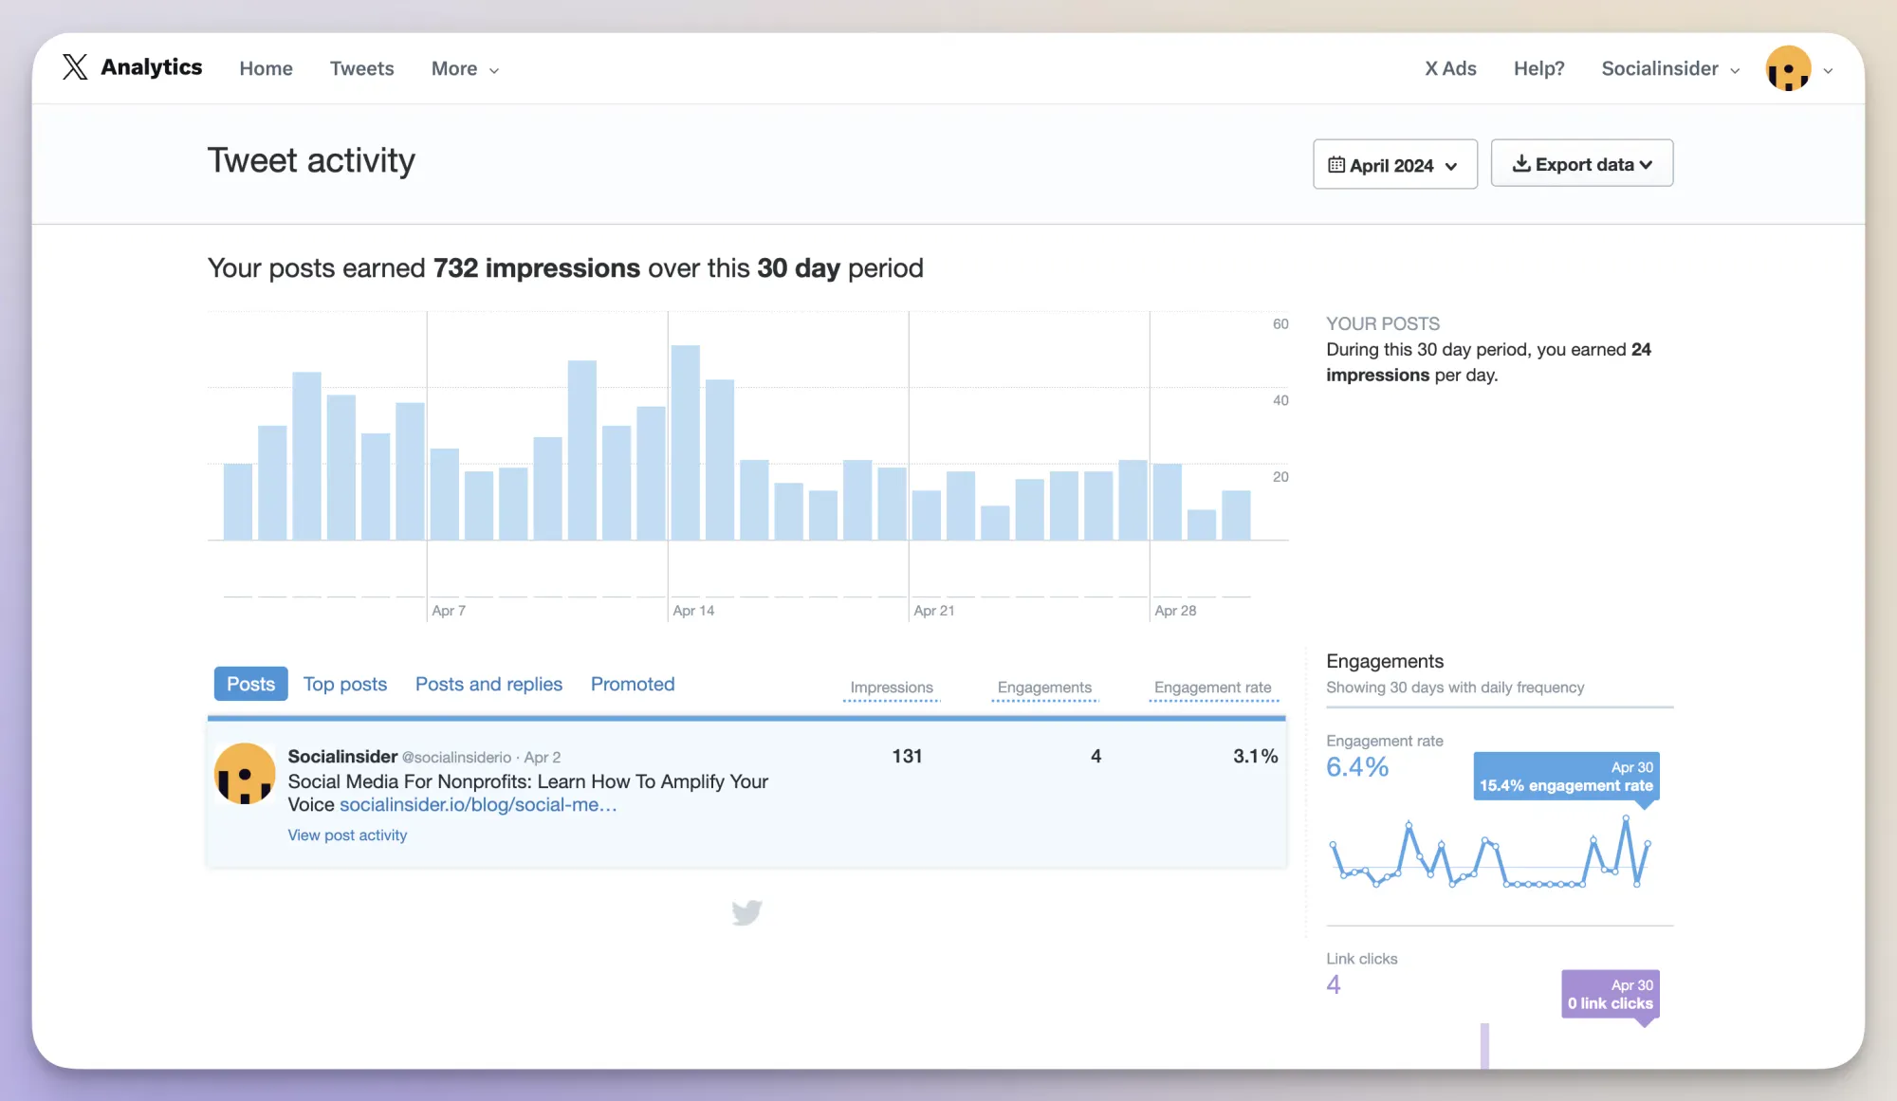Screen dimensions: 1897x1101
Task: Open the Help? link
Action: point(1538,68)
